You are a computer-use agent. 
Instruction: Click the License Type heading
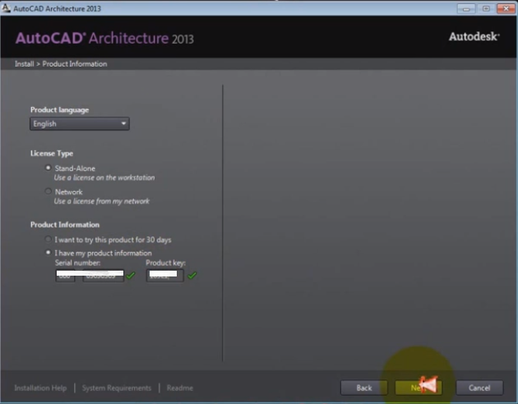(52, 153)
